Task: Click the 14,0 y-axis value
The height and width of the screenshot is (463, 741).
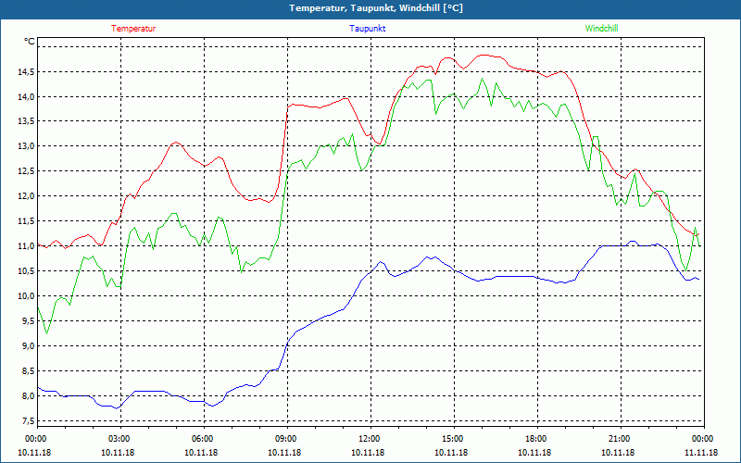Action: [27, 97]
